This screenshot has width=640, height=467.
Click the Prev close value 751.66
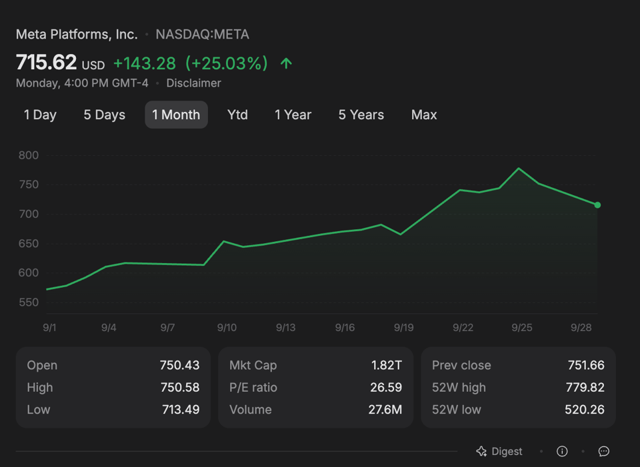point(586,365)
